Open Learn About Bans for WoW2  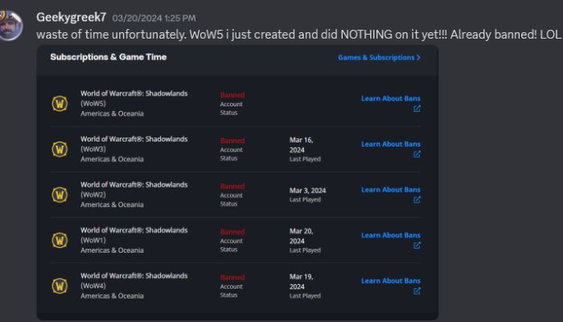click(390, 190)
